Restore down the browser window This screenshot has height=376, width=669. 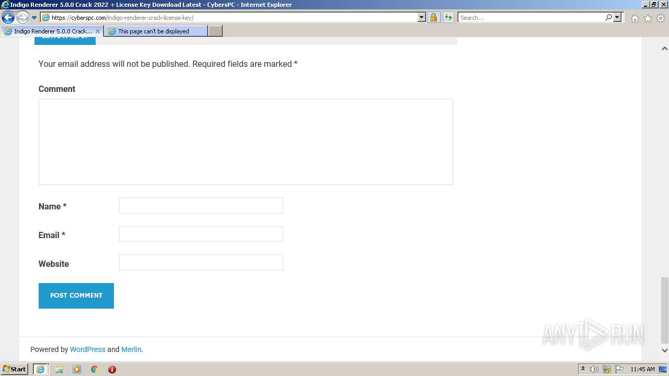[654, 4]
